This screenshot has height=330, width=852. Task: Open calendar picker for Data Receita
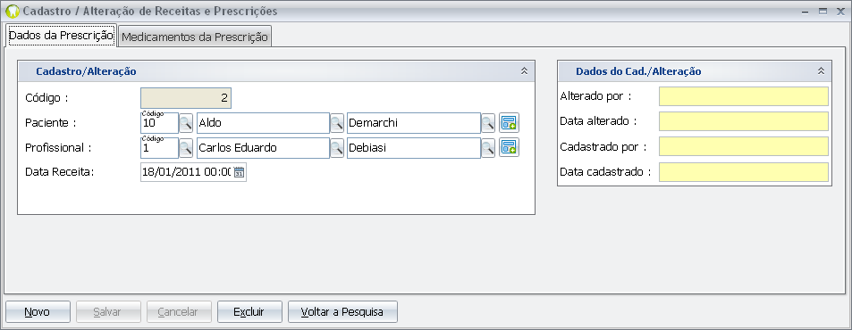pyautogui.click(x=240, y=172)
